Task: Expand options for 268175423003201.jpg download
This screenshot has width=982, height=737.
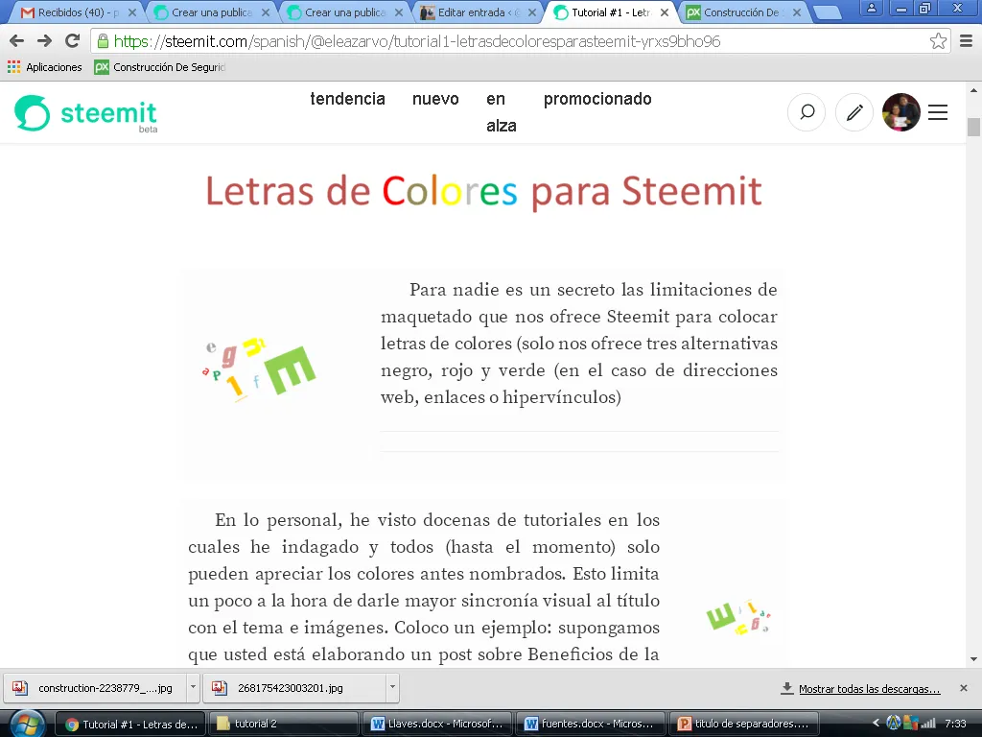Action: pyautogui.click(x=392, y=688)
